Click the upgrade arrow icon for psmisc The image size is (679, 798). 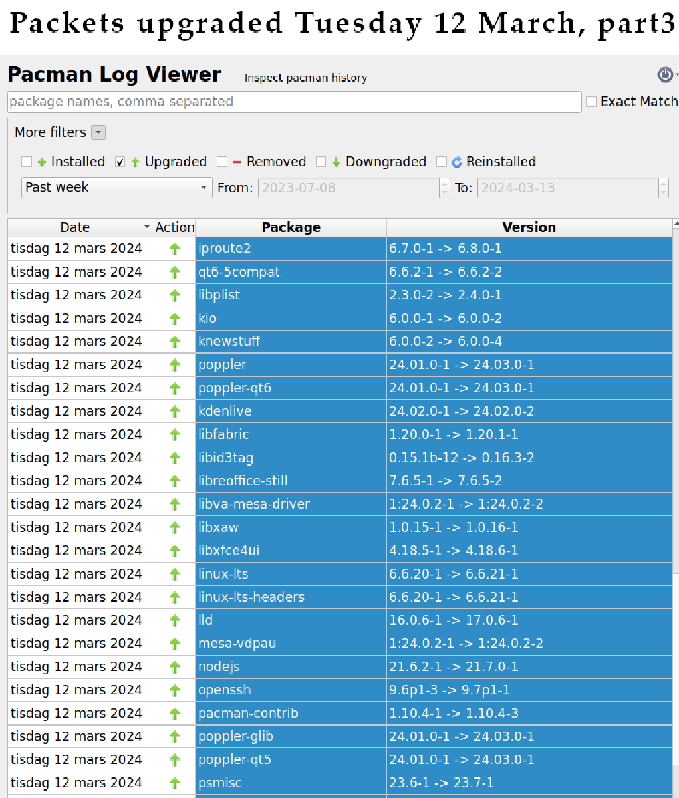tap(174, 783)
